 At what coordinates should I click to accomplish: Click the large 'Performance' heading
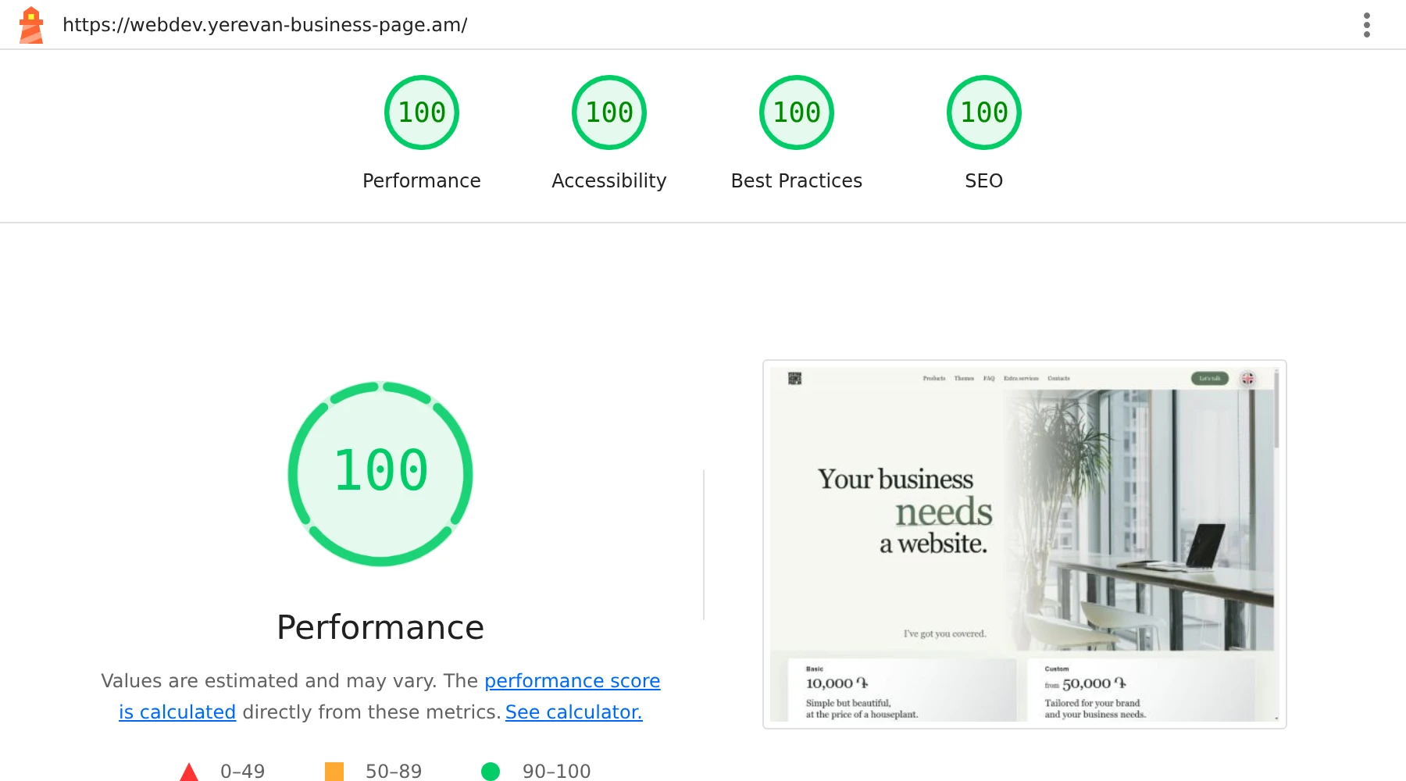tap(380, 627)
